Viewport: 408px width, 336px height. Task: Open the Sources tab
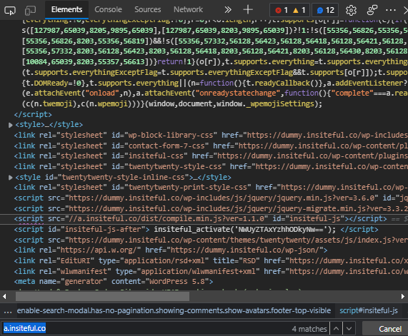147,9
